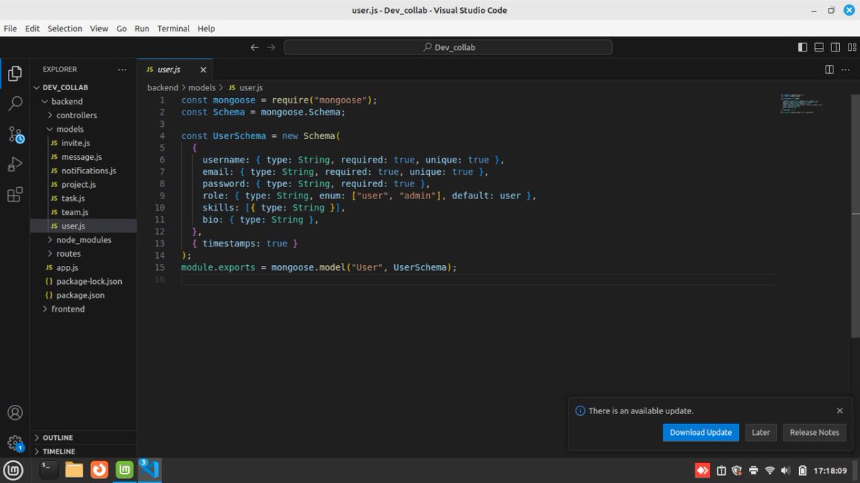Click Split Editor Right icon
Image resolution: width=860 pixels, height=483 pixels.
(x=829, y=70)
